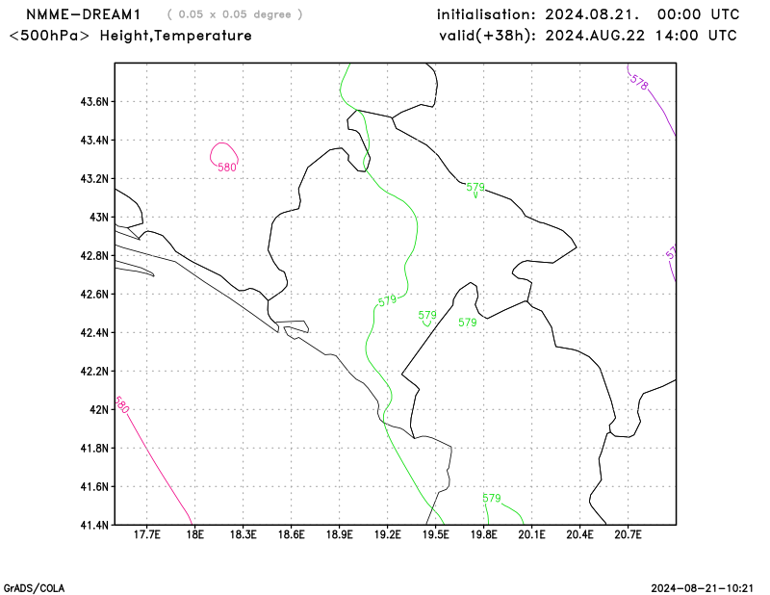The height and width of the screenshot is (595, 770).
Task: Click the purple 578 contour label
Action: coord(639,83)
